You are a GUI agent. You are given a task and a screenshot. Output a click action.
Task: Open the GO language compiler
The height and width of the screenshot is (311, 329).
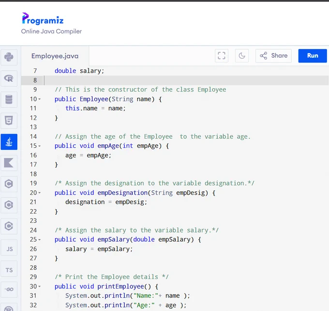[9, 290]
